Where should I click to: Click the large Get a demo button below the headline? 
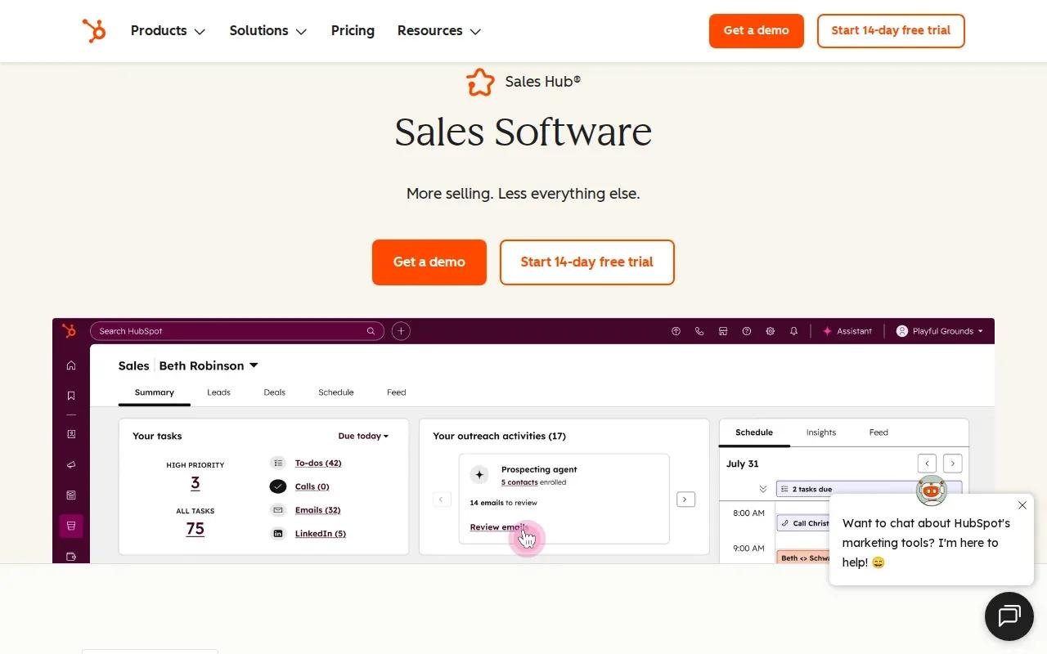click(429, 262)
